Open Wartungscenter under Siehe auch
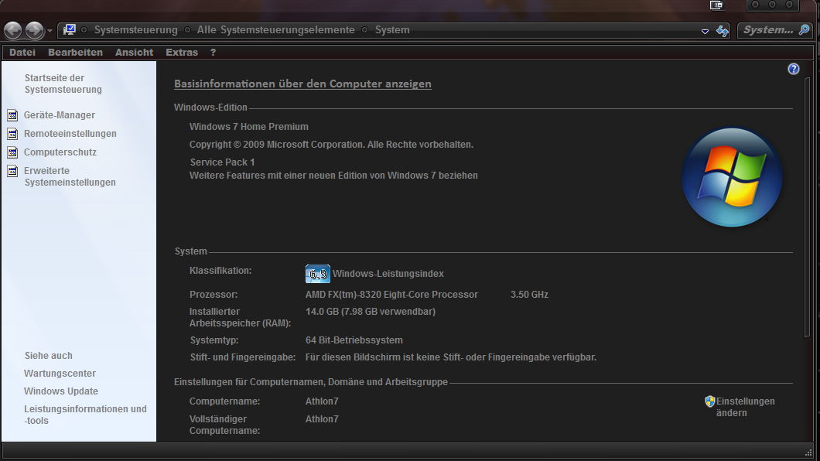820x461 pixels. [x=60, y=373]
